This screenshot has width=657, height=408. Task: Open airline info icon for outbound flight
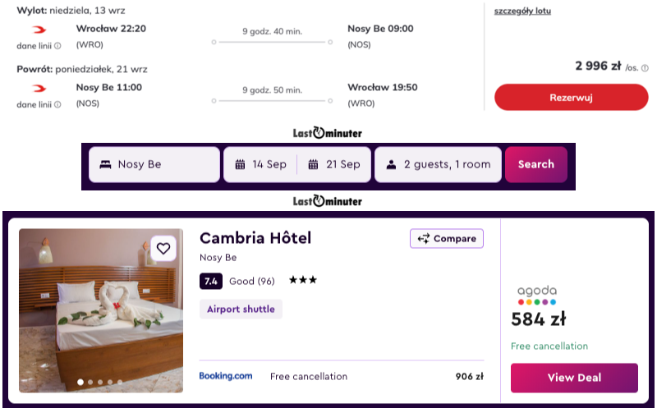point(57,46)
